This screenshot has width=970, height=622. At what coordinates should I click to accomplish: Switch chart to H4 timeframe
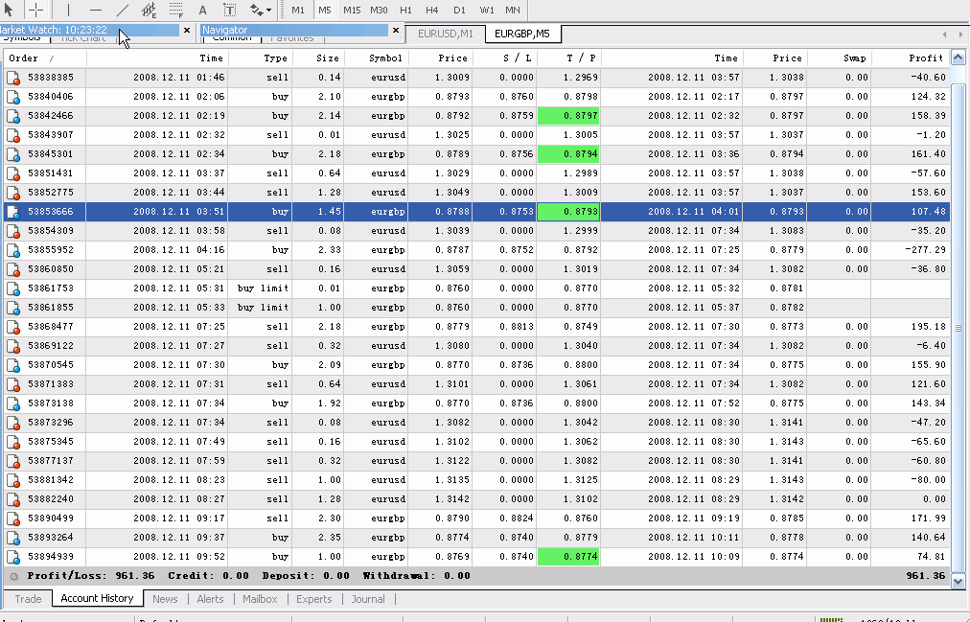click(x=431, y=10)
